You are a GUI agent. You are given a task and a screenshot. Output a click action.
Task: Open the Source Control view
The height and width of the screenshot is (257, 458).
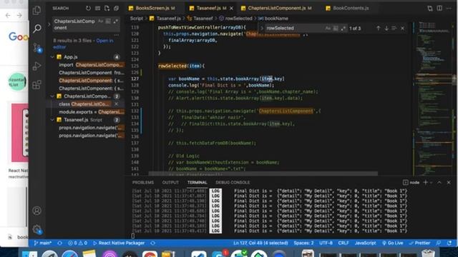pyautogui.click(x=36, y=48)
